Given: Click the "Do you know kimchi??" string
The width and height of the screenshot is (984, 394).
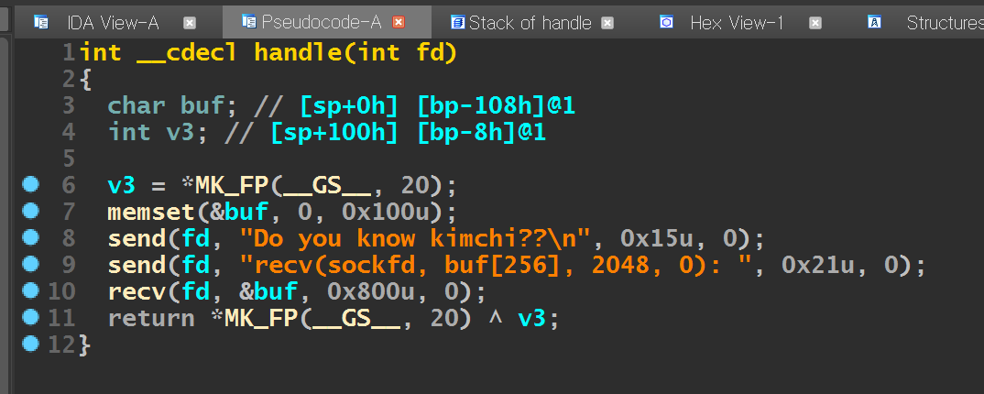Looking at the screenshot, I should (412, 238).
